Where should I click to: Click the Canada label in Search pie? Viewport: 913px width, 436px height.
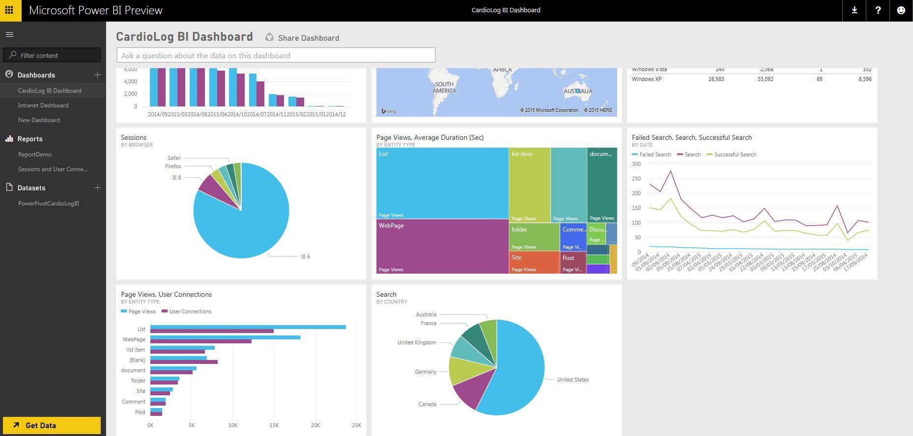click(x=428, y=404)
